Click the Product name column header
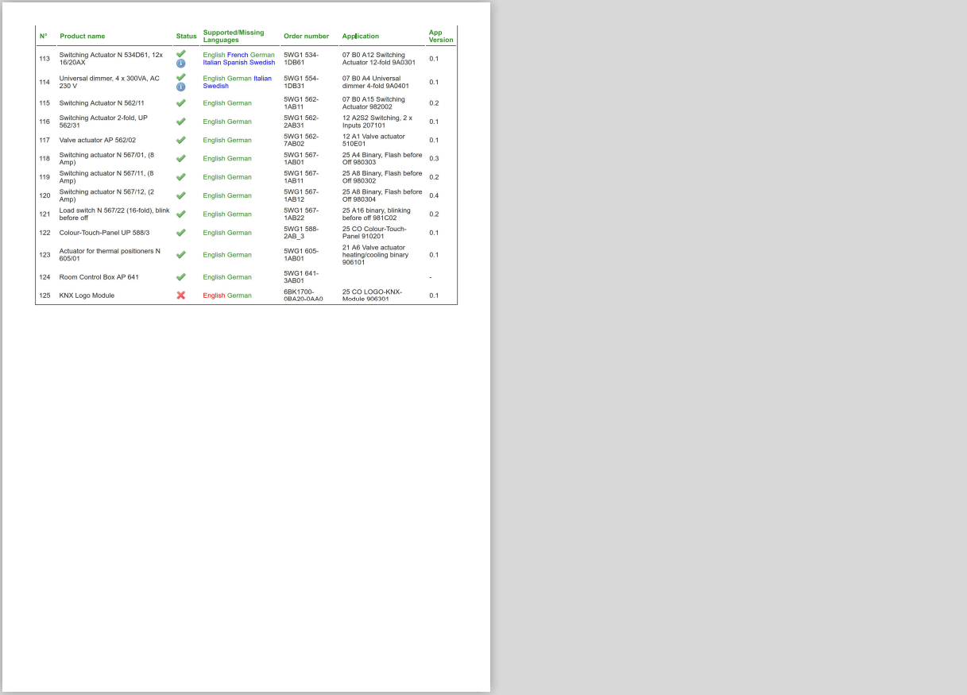 pyautogui.click(x=82, y=37)
